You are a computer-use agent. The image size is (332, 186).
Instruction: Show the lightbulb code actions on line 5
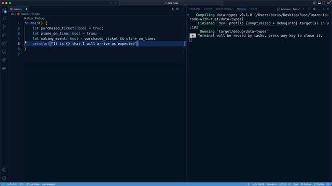click(x=25, y=42)
